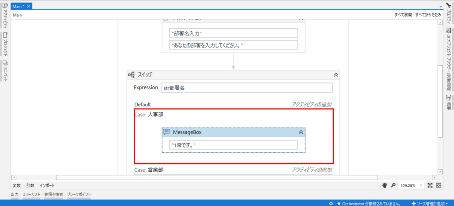
Task: Click the horizontal scrollbar left arrow
Action: tap(14, 177)
